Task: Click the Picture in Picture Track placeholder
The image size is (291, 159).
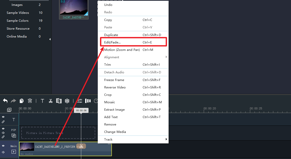Action: coord(58,133)
